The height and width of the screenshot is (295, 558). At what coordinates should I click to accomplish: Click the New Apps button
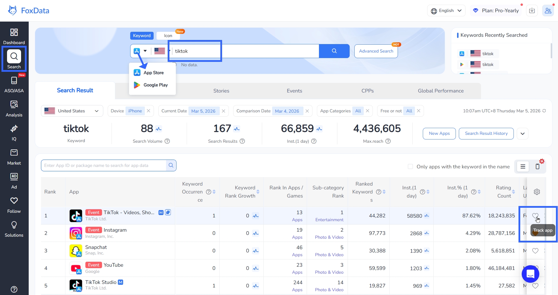(439, 134)
